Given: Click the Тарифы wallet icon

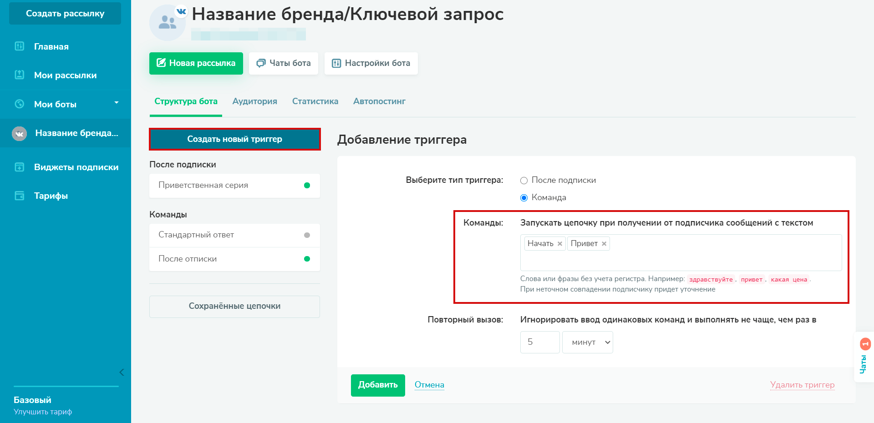Looking at the screenshot, I should click(20, 196).
